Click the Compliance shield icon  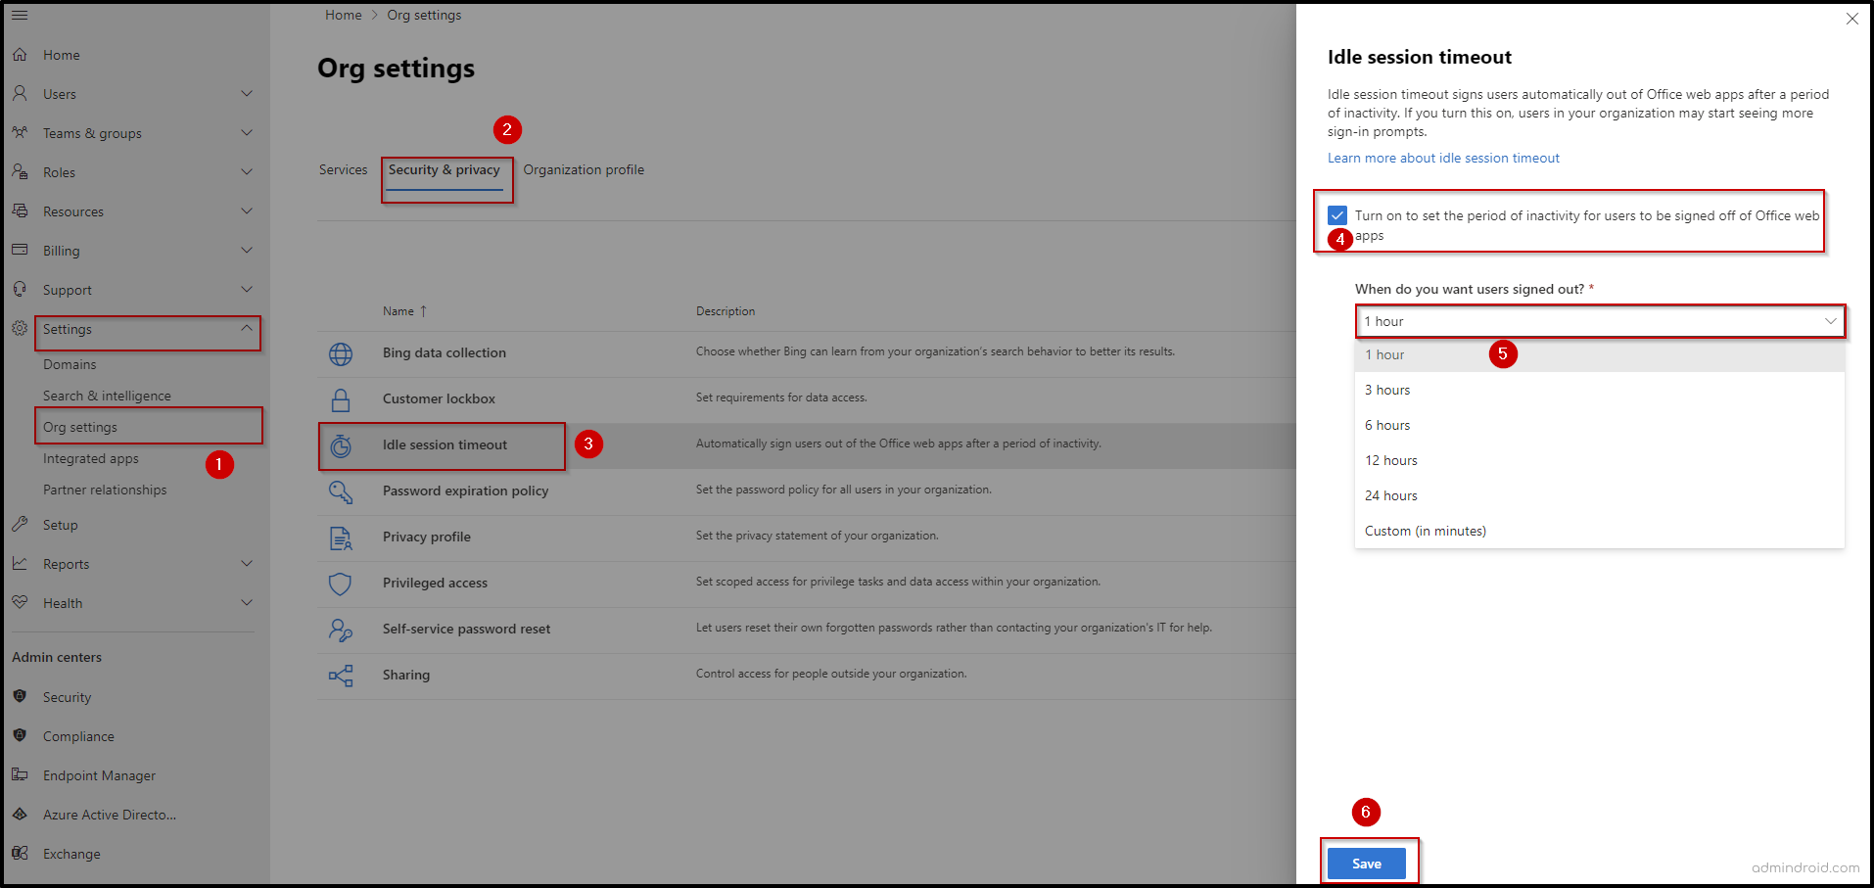coord(20,735)
